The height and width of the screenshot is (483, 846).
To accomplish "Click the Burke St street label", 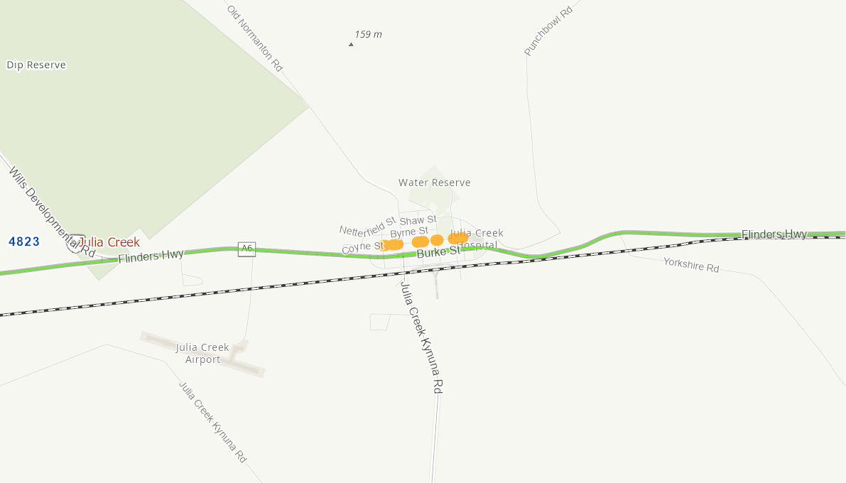I will click(439, 251).
